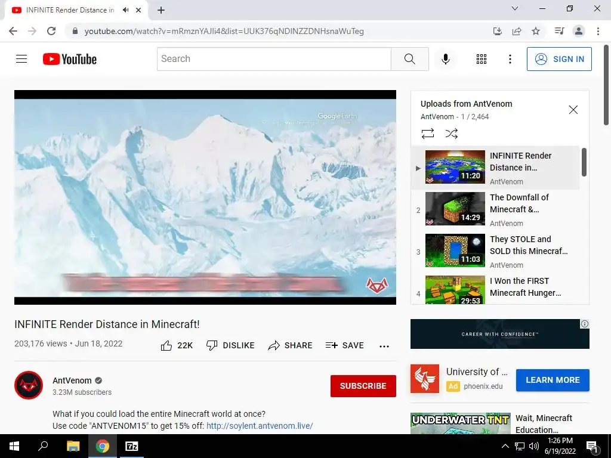Click the DISLIKE button
This screenshot has height=458, width=611.
[x=230, y=345]
